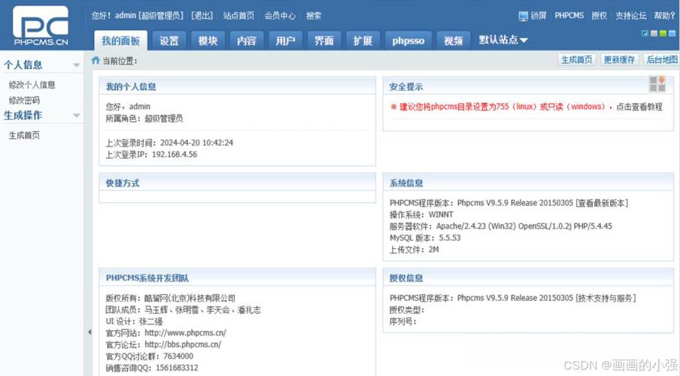
Task: Click the Apache/2.4.23 server software line
Action: [501, 226]
